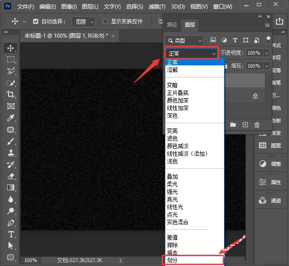The width and height of the screenshot is (289, 266).
Task: Select the Quick Selection tool
Action: coord(10,83)
